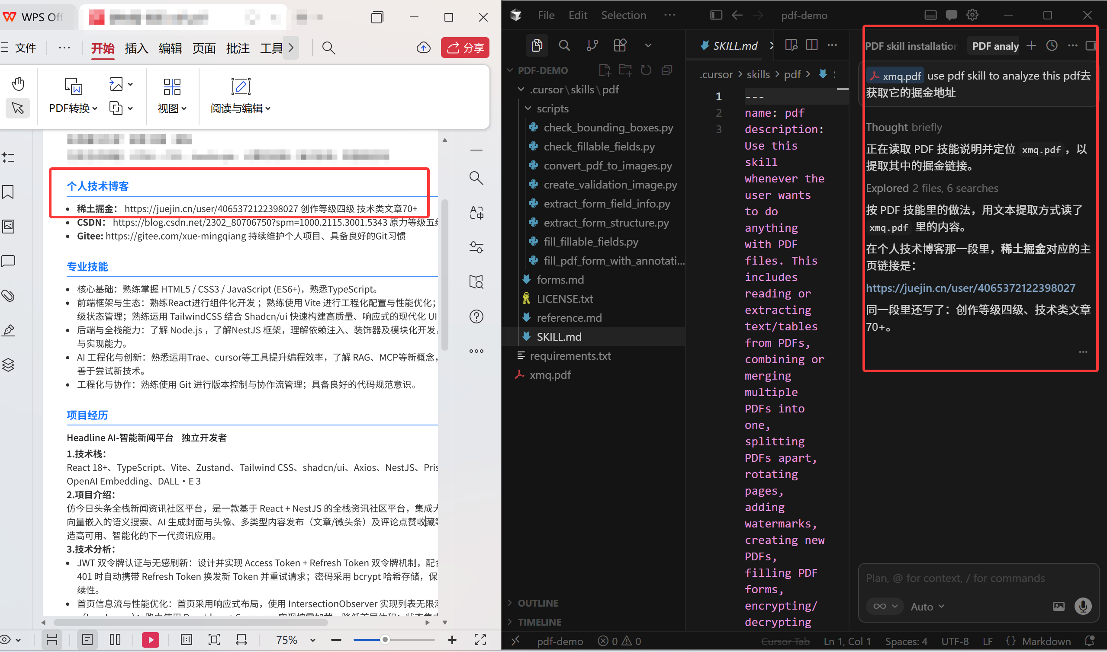Open the Auto model selector dropdown
This screenshot has width=1107, height=652.
click(927, 607)
